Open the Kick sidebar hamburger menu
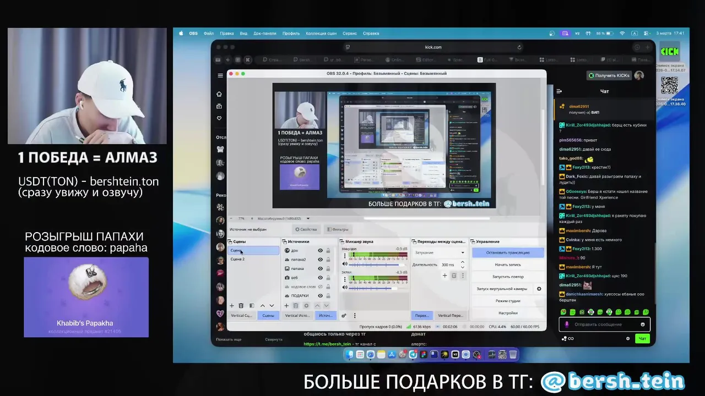 [x=220, y=75]
